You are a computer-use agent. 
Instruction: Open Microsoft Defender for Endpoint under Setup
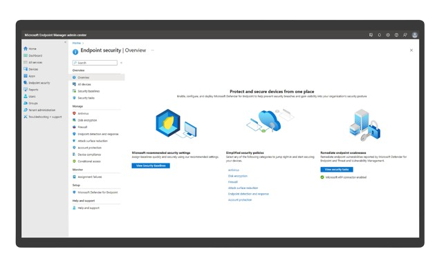95,192
